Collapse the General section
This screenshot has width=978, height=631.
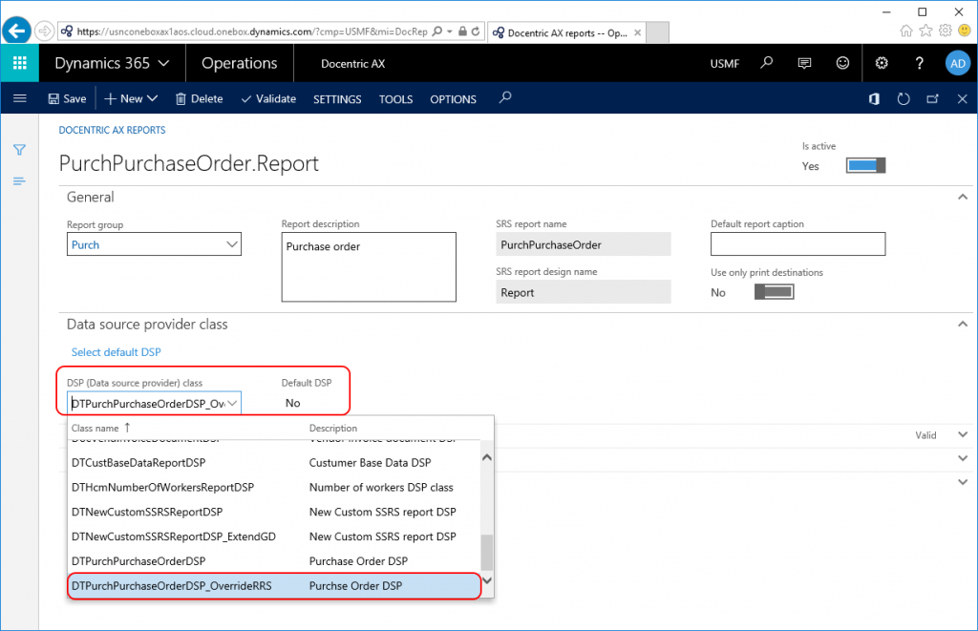pyautogui.click(x=963, y=197)
